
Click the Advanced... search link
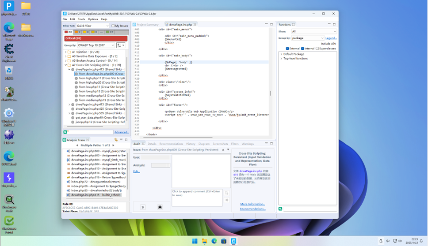pyautogui.click(x=122, y=132)
